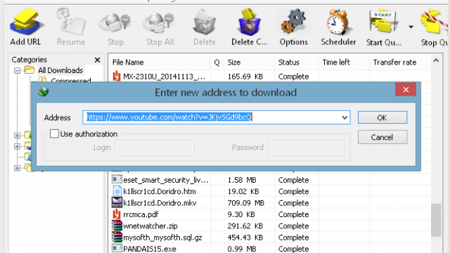
Task: Sort by the Q column header
Action: pyautogui.click(x=217, y=63)
